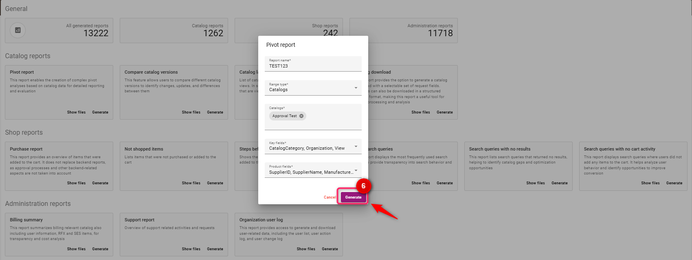Image resolution: width=692 pixels, height=260 pixels.
Task: Open the Catalog reports count card
Action: tap(174, 31)
